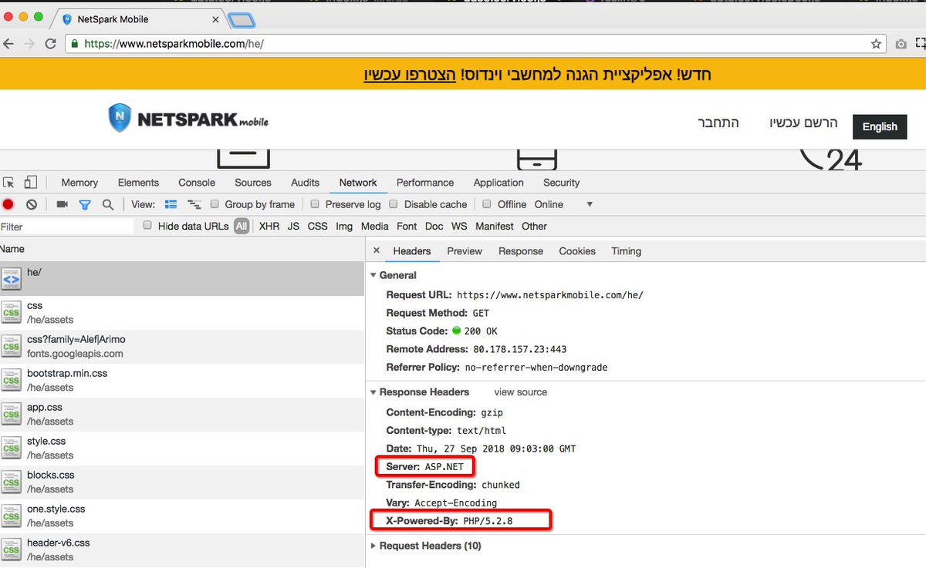
Task: Click the English language button
Action: coord(880,126)
